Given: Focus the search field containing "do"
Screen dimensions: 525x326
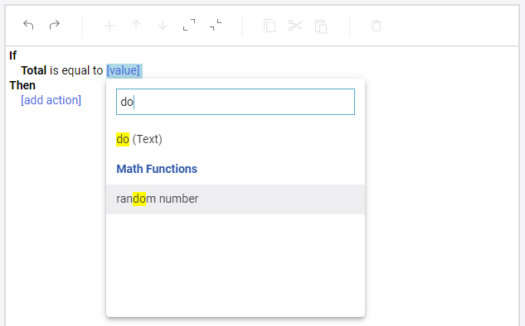Looking at the screenshot, I should [x=236, y=102].
